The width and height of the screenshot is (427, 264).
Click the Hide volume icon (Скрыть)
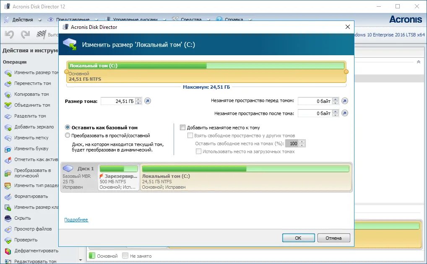[8, 218]
